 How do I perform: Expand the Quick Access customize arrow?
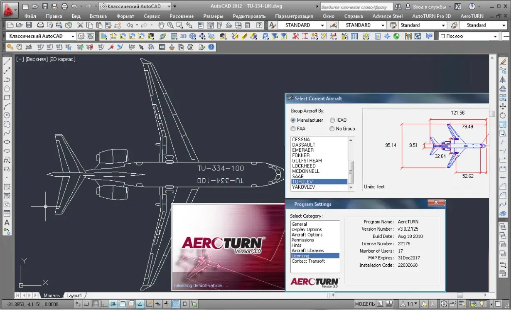coord(175,7)
